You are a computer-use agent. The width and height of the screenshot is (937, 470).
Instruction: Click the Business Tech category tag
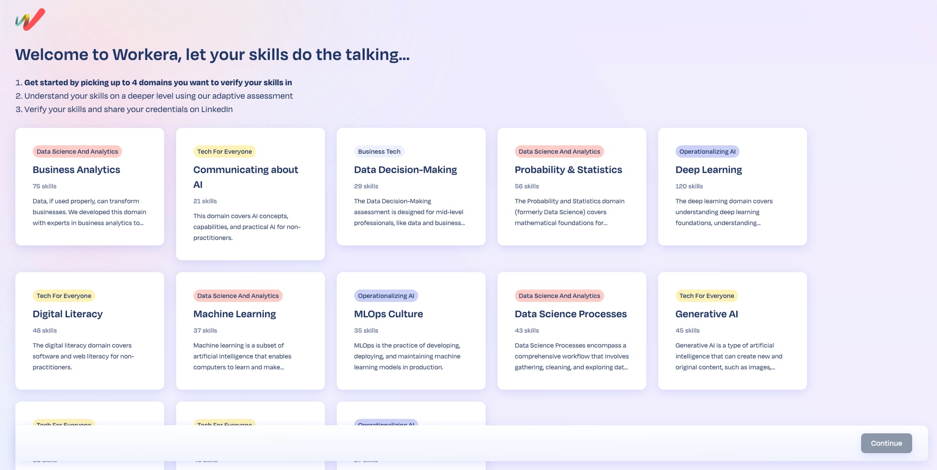[x=379, y=152]
